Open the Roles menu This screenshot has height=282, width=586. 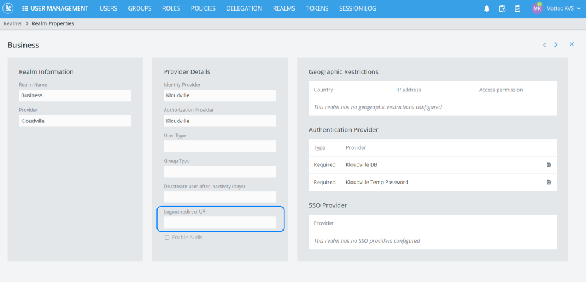171,9
